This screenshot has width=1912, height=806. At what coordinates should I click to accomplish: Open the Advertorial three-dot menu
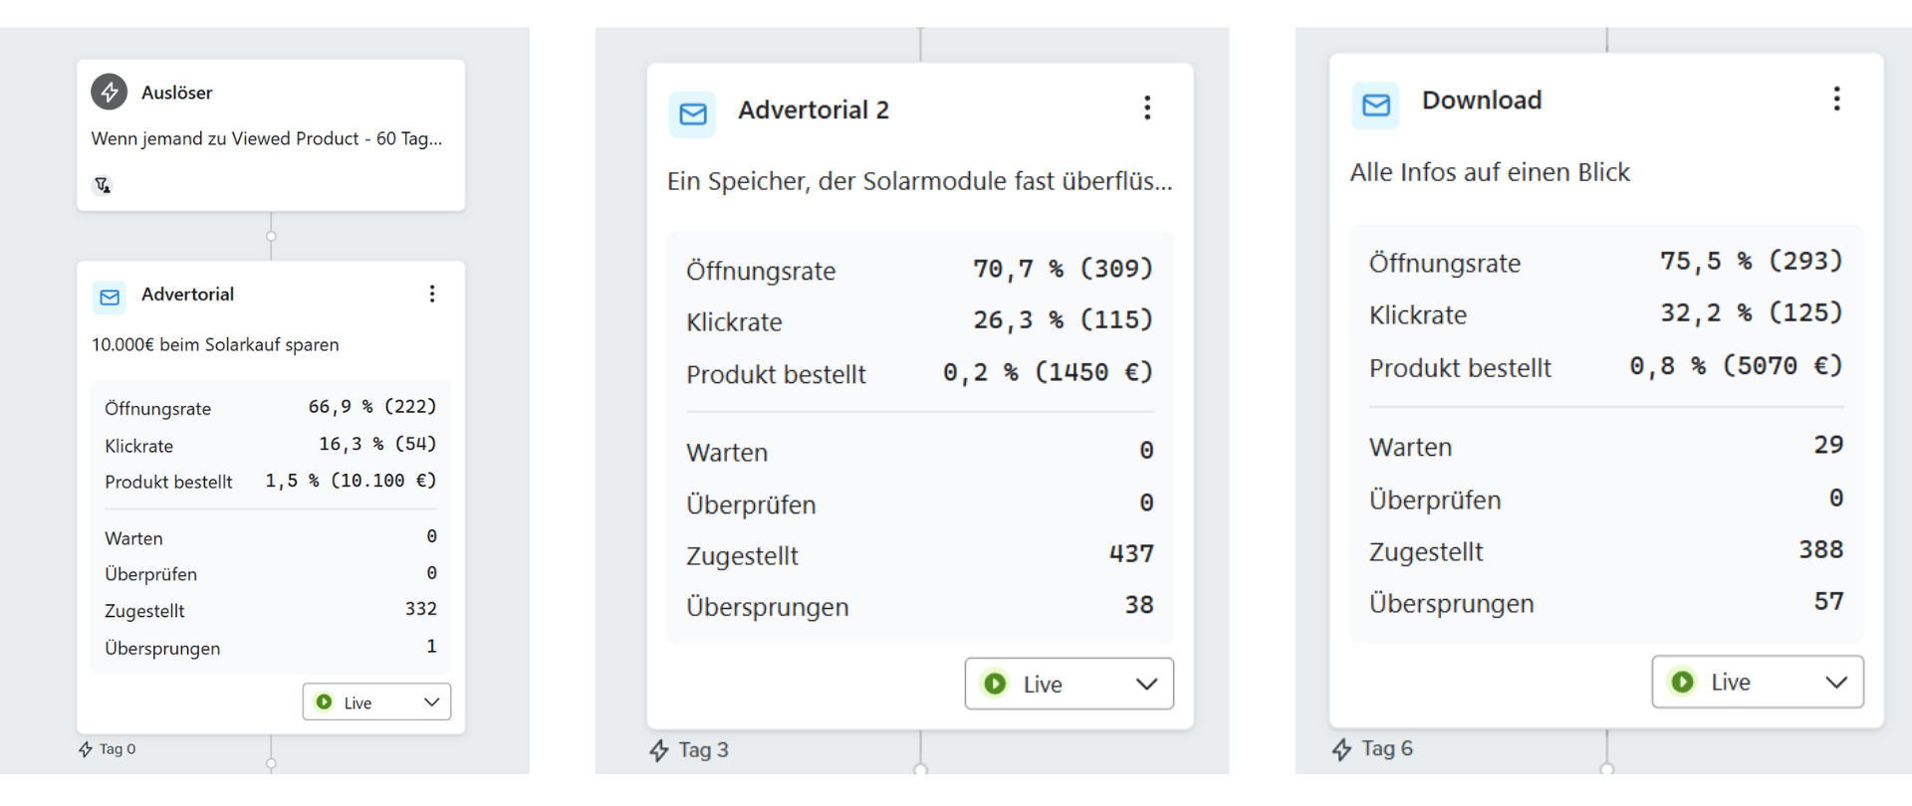[432, 294]
